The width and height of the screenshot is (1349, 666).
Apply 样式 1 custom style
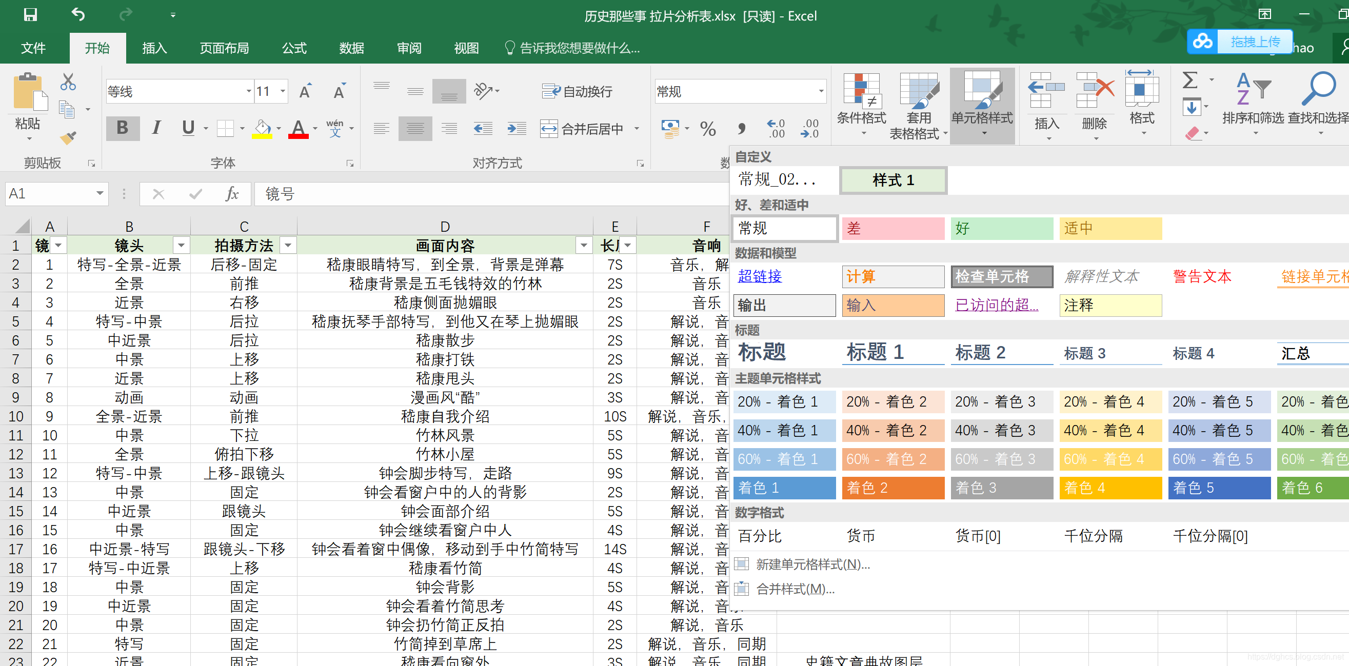(894, 180)
